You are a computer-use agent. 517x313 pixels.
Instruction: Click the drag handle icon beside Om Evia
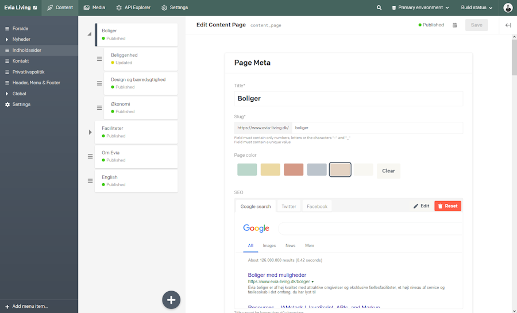click(x=90, y=156)
